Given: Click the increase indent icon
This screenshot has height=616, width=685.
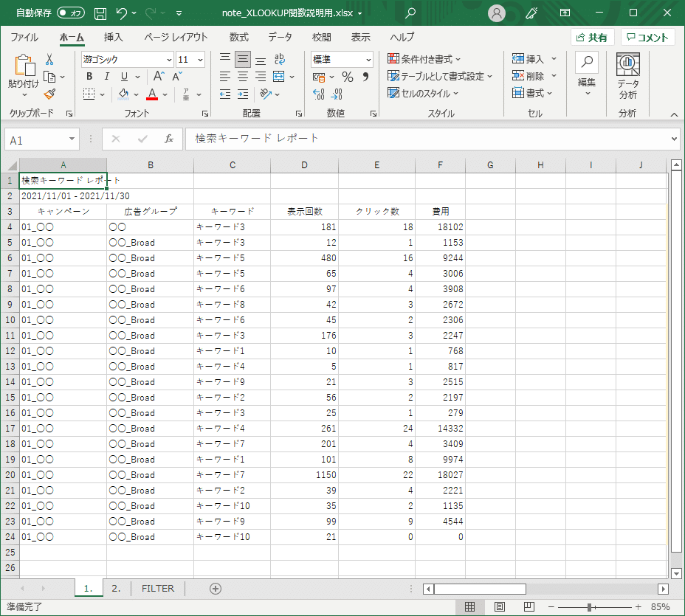Looking at the screenshot, I should click(243, 94).
